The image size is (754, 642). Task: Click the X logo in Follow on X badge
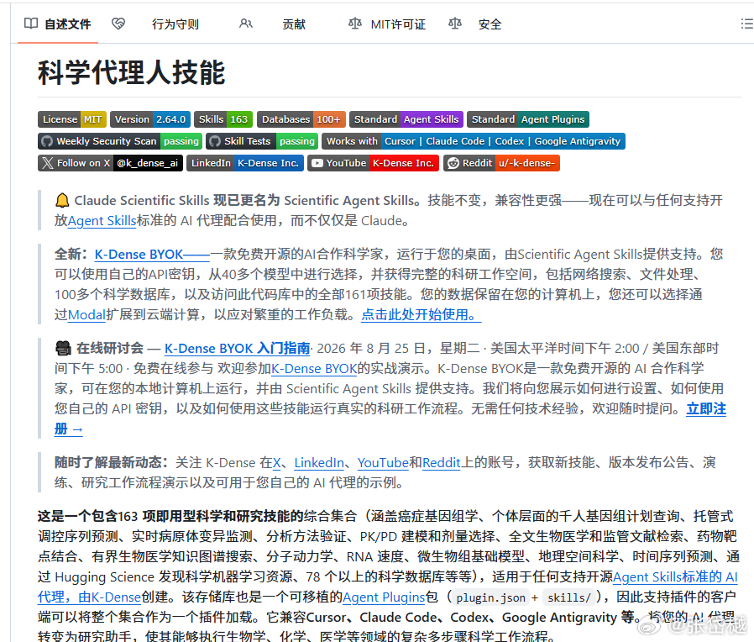click(48, 163)
